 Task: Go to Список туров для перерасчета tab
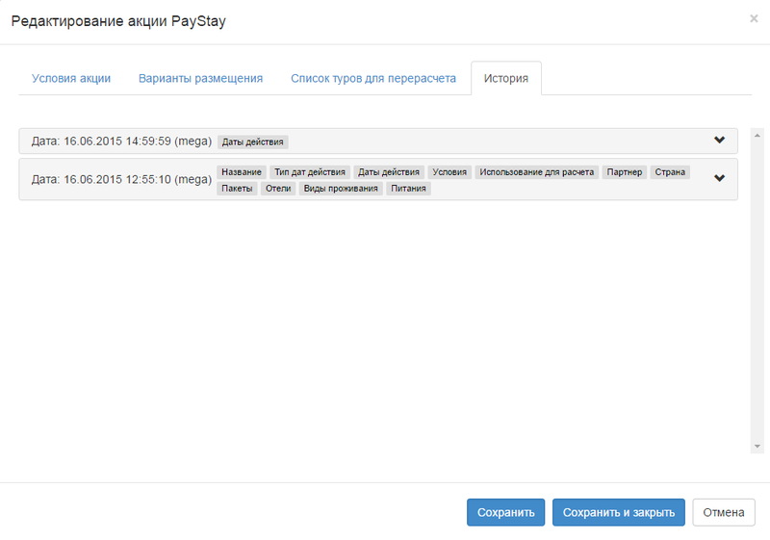click(373, 79)
